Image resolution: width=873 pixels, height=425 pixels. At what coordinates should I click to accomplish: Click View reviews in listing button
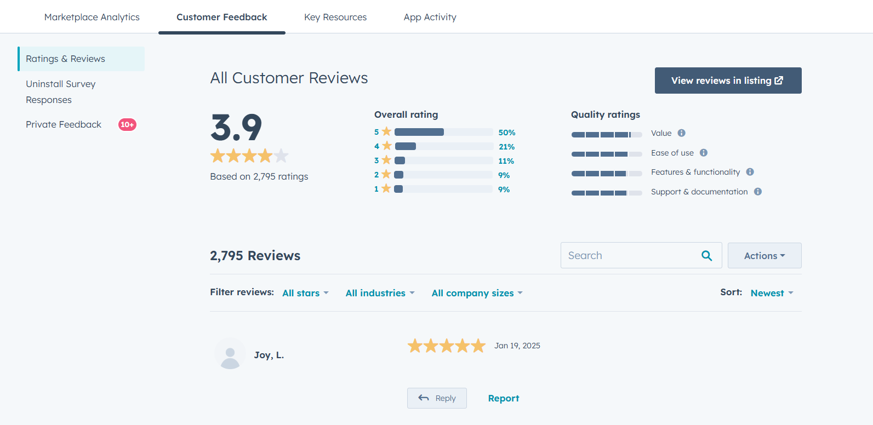tap(728, 81)
